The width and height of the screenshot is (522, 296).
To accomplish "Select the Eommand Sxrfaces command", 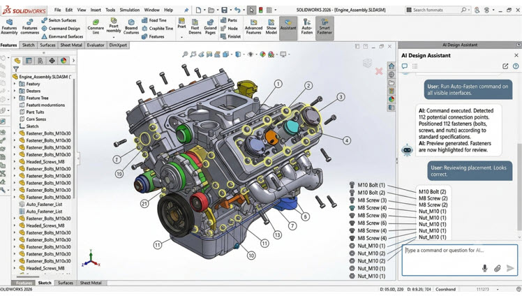I will pos(62,36).
